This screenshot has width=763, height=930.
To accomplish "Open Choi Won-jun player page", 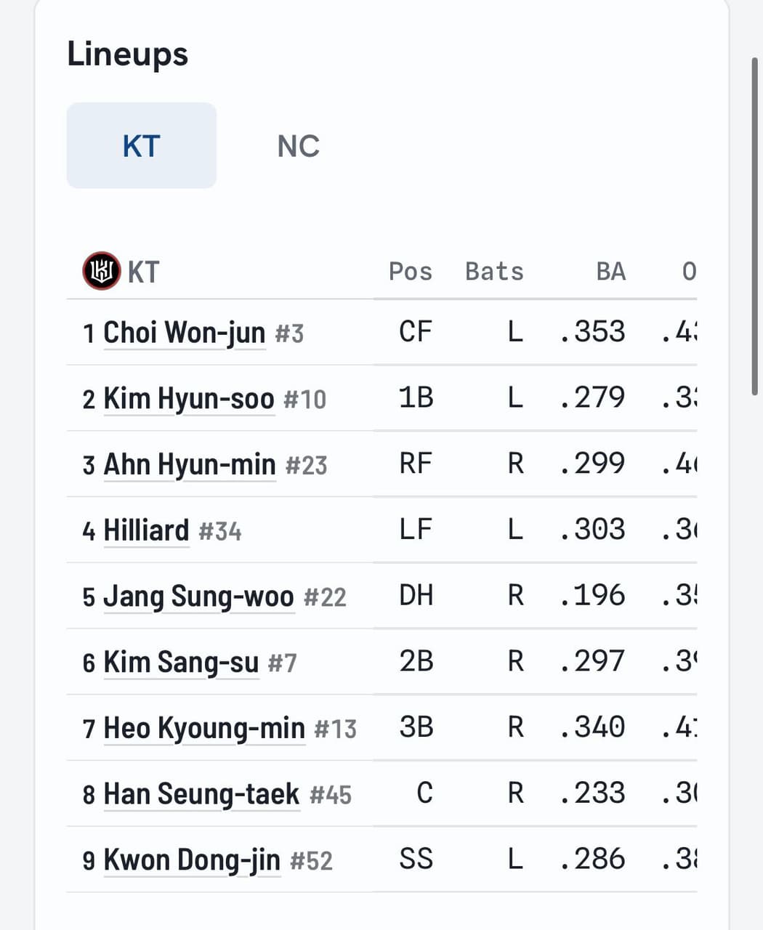I will 185,333.
